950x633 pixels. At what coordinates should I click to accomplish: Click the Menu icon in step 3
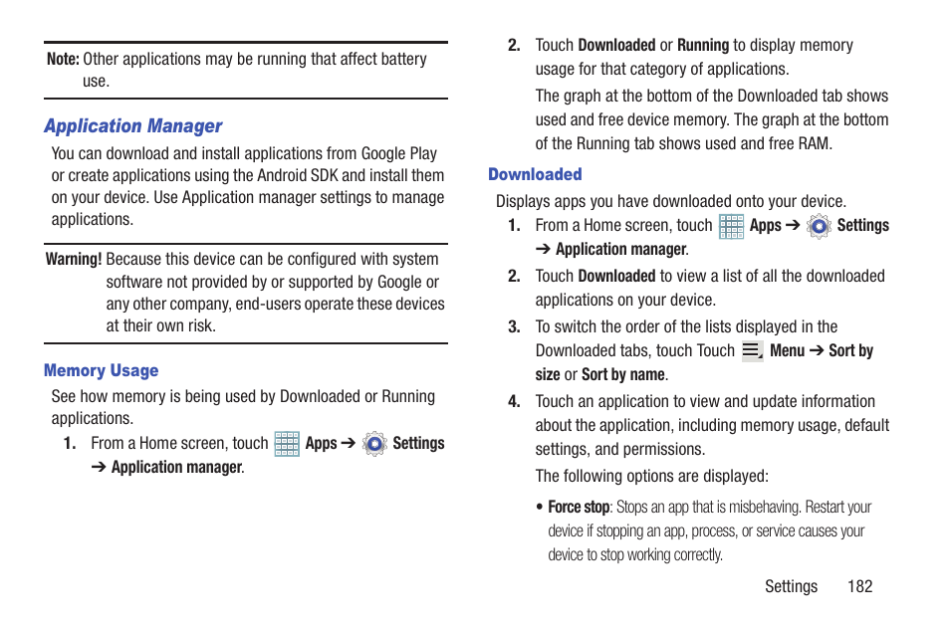[753, 350]
